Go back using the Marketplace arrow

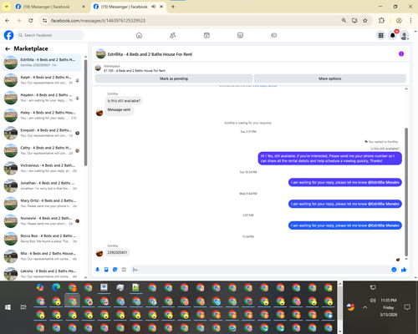pos(8,48)
